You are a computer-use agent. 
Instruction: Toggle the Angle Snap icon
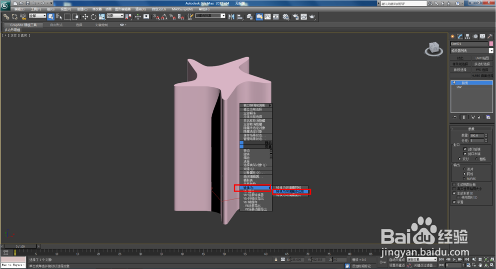[164, 17]
